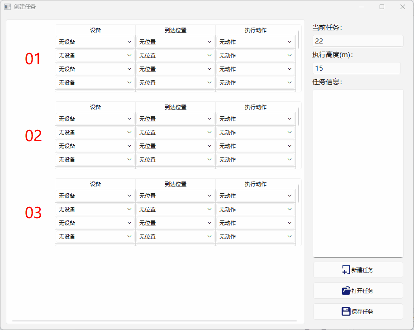The height and width of the screenshot is (330, 414).
Task: Click inside the 任务信息 text area
Action: (x=358, y=173)
